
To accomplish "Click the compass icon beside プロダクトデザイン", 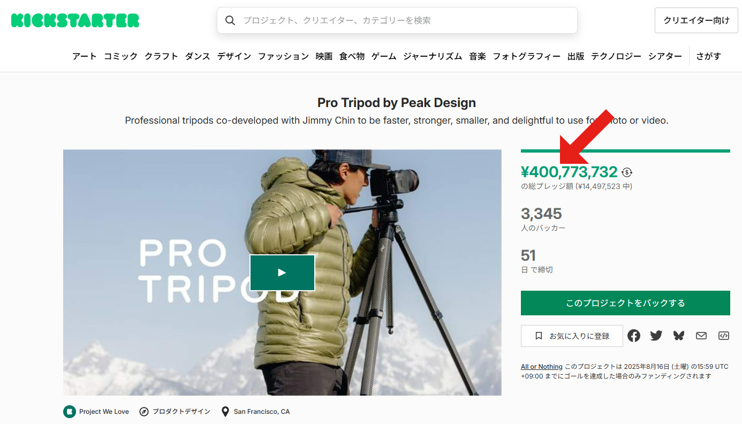I will (143, 412).
